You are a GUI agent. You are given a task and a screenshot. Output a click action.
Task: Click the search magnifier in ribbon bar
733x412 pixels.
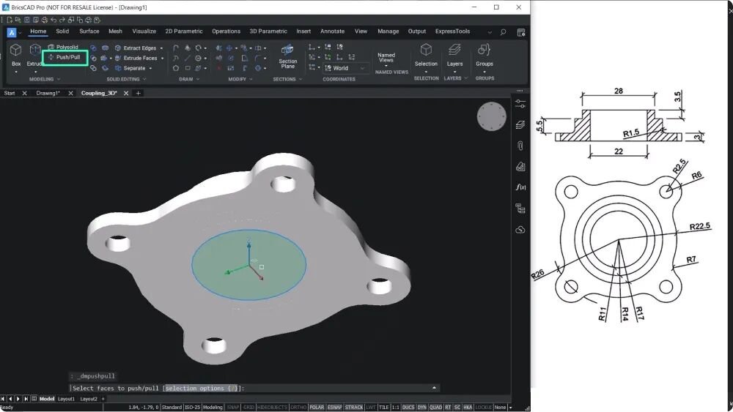503,32
